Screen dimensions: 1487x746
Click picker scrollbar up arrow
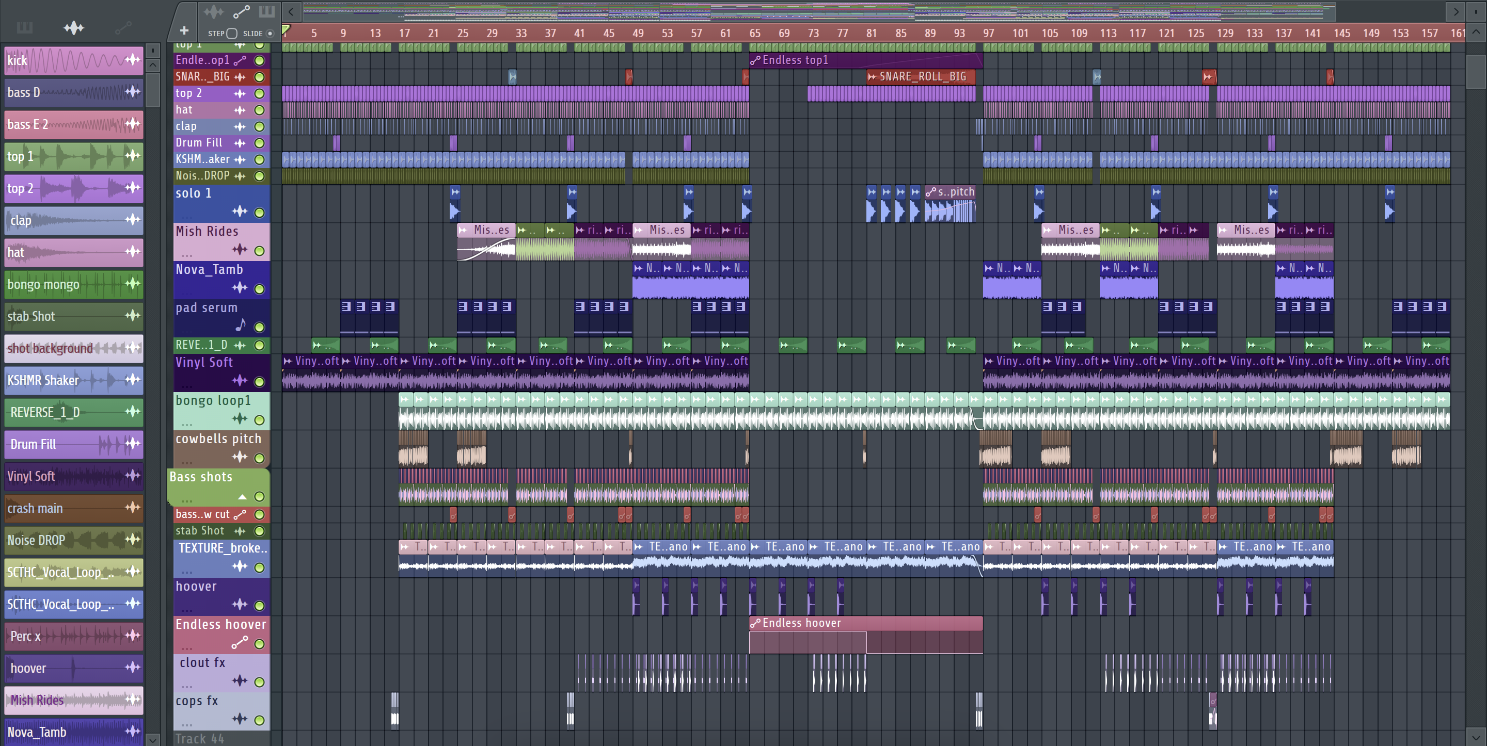coord(153,64)
